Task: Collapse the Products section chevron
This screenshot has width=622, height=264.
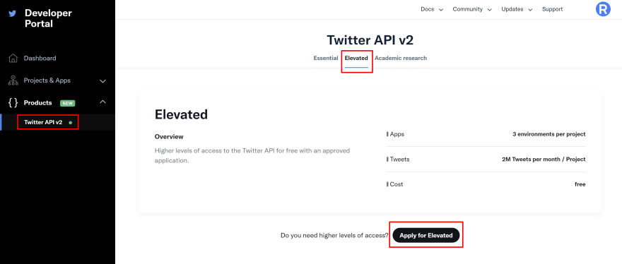Action: pyautogui.click(x=102, y=102)
